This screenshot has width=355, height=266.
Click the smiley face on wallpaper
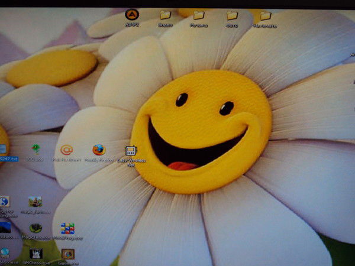click(200, 131)
